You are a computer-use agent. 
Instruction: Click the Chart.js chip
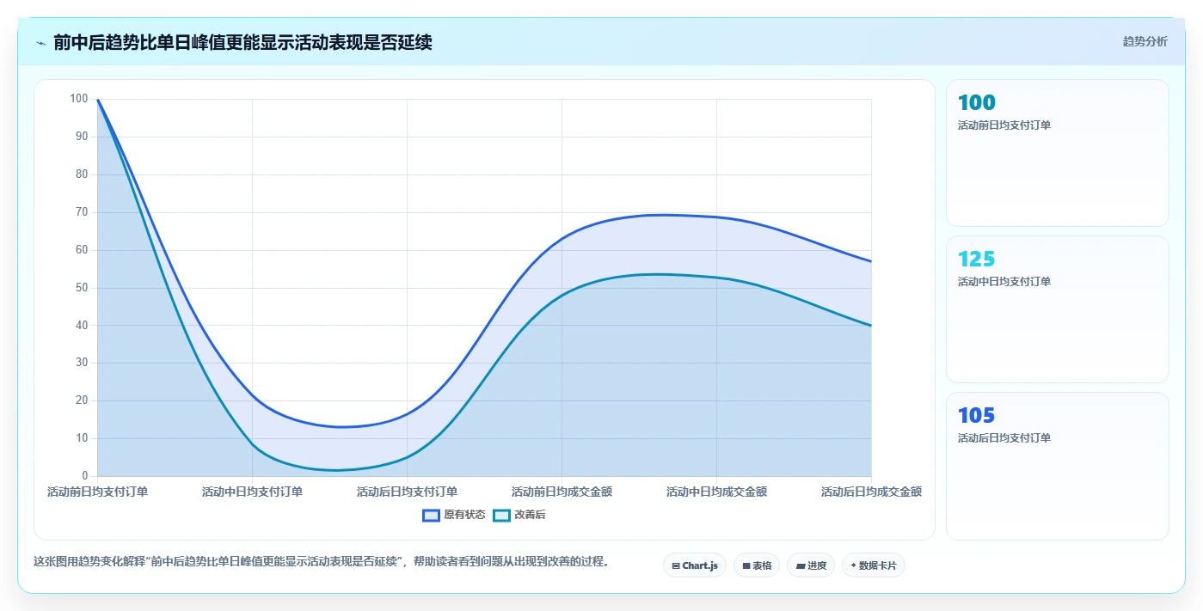695,565
